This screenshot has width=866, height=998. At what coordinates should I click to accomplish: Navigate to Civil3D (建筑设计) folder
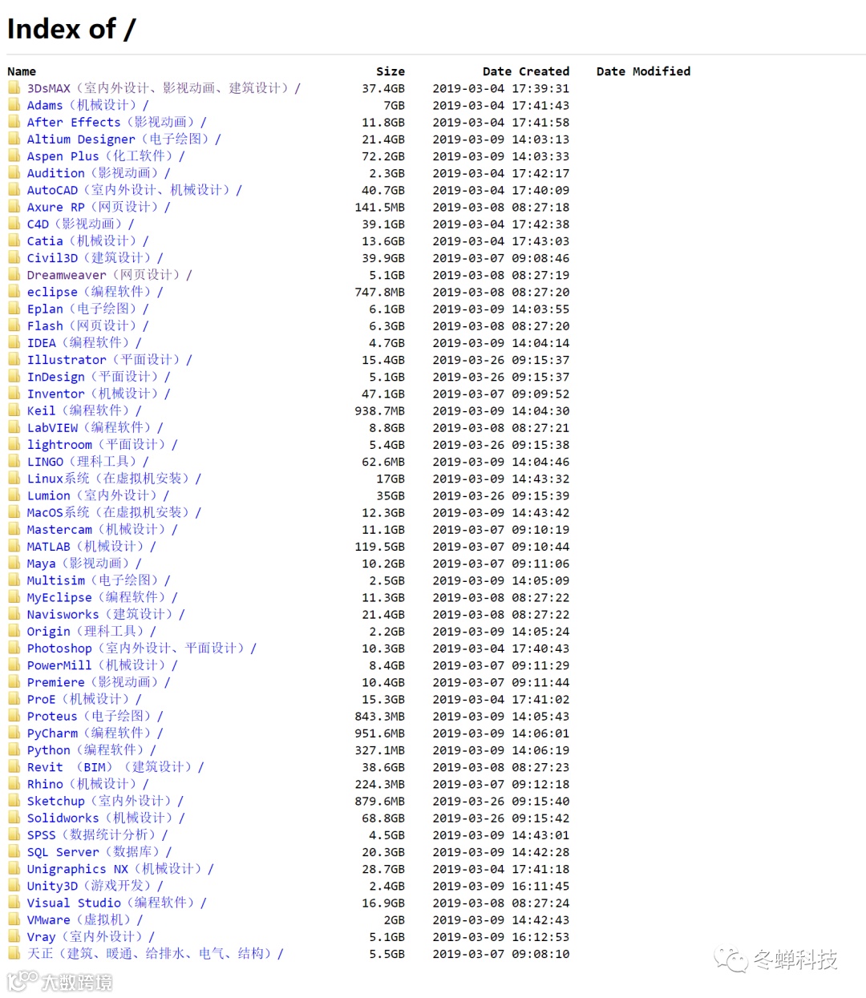[x=95, y=258]
